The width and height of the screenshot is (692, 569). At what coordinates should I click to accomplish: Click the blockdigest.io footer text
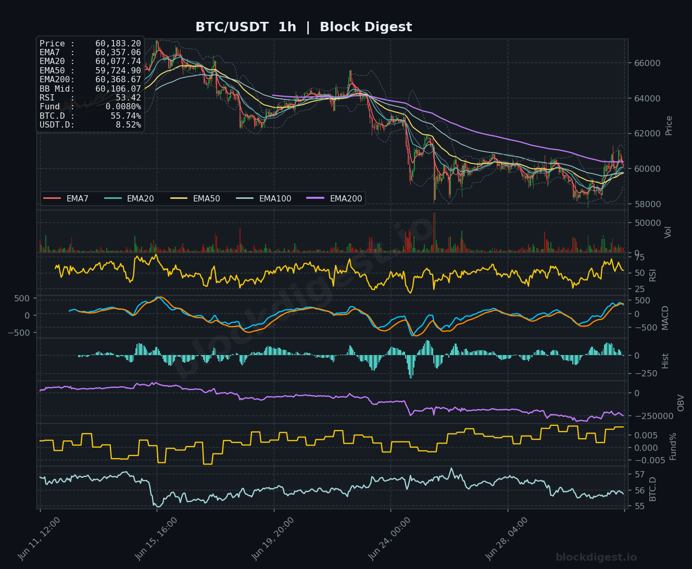pyautogui.click(x=596, y=558)
